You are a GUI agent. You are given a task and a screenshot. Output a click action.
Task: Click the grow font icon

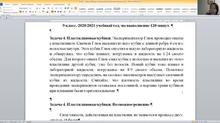pos(37,8)
